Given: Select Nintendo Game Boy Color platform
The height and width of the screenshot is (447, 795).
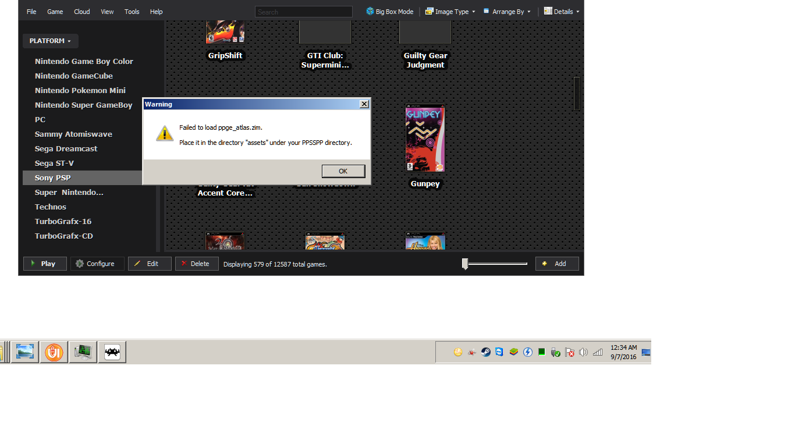Looking at the screenshot, I should [x=84, y=61].
